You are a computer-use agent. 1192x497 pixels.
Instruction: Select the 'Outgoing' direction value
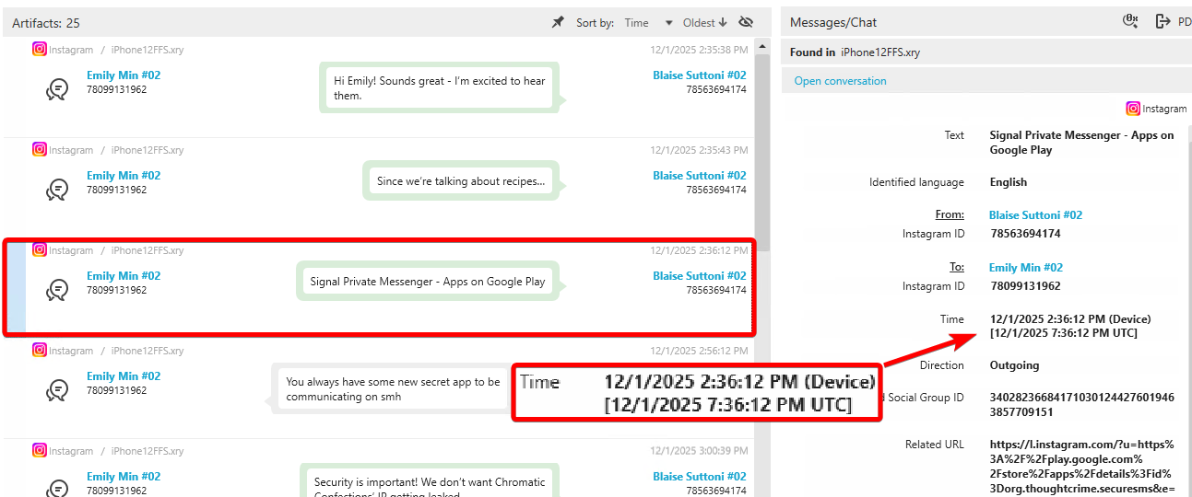coord(1015,365)
